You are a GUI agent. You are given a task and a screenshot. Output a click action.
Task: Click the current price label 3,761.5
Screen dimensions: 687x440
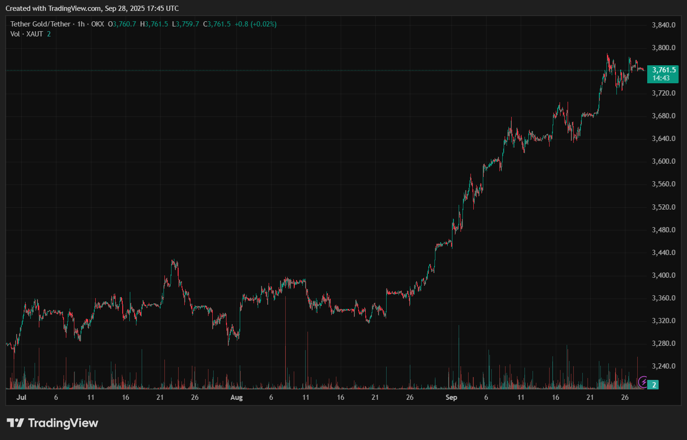[663, 70]
